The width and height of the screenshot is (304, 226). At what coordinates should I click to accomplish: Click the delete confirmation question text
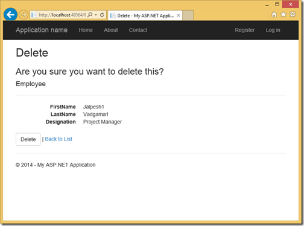tap(90, 72)
